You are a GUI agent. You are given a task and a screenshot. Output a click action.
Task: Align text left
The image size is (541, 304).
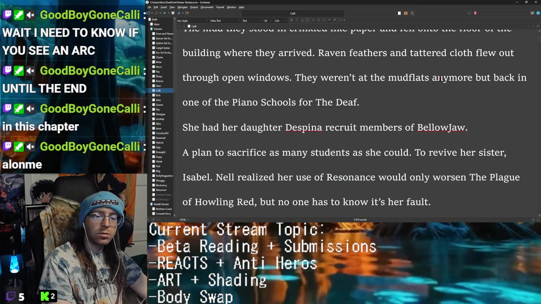pos(308,20)
